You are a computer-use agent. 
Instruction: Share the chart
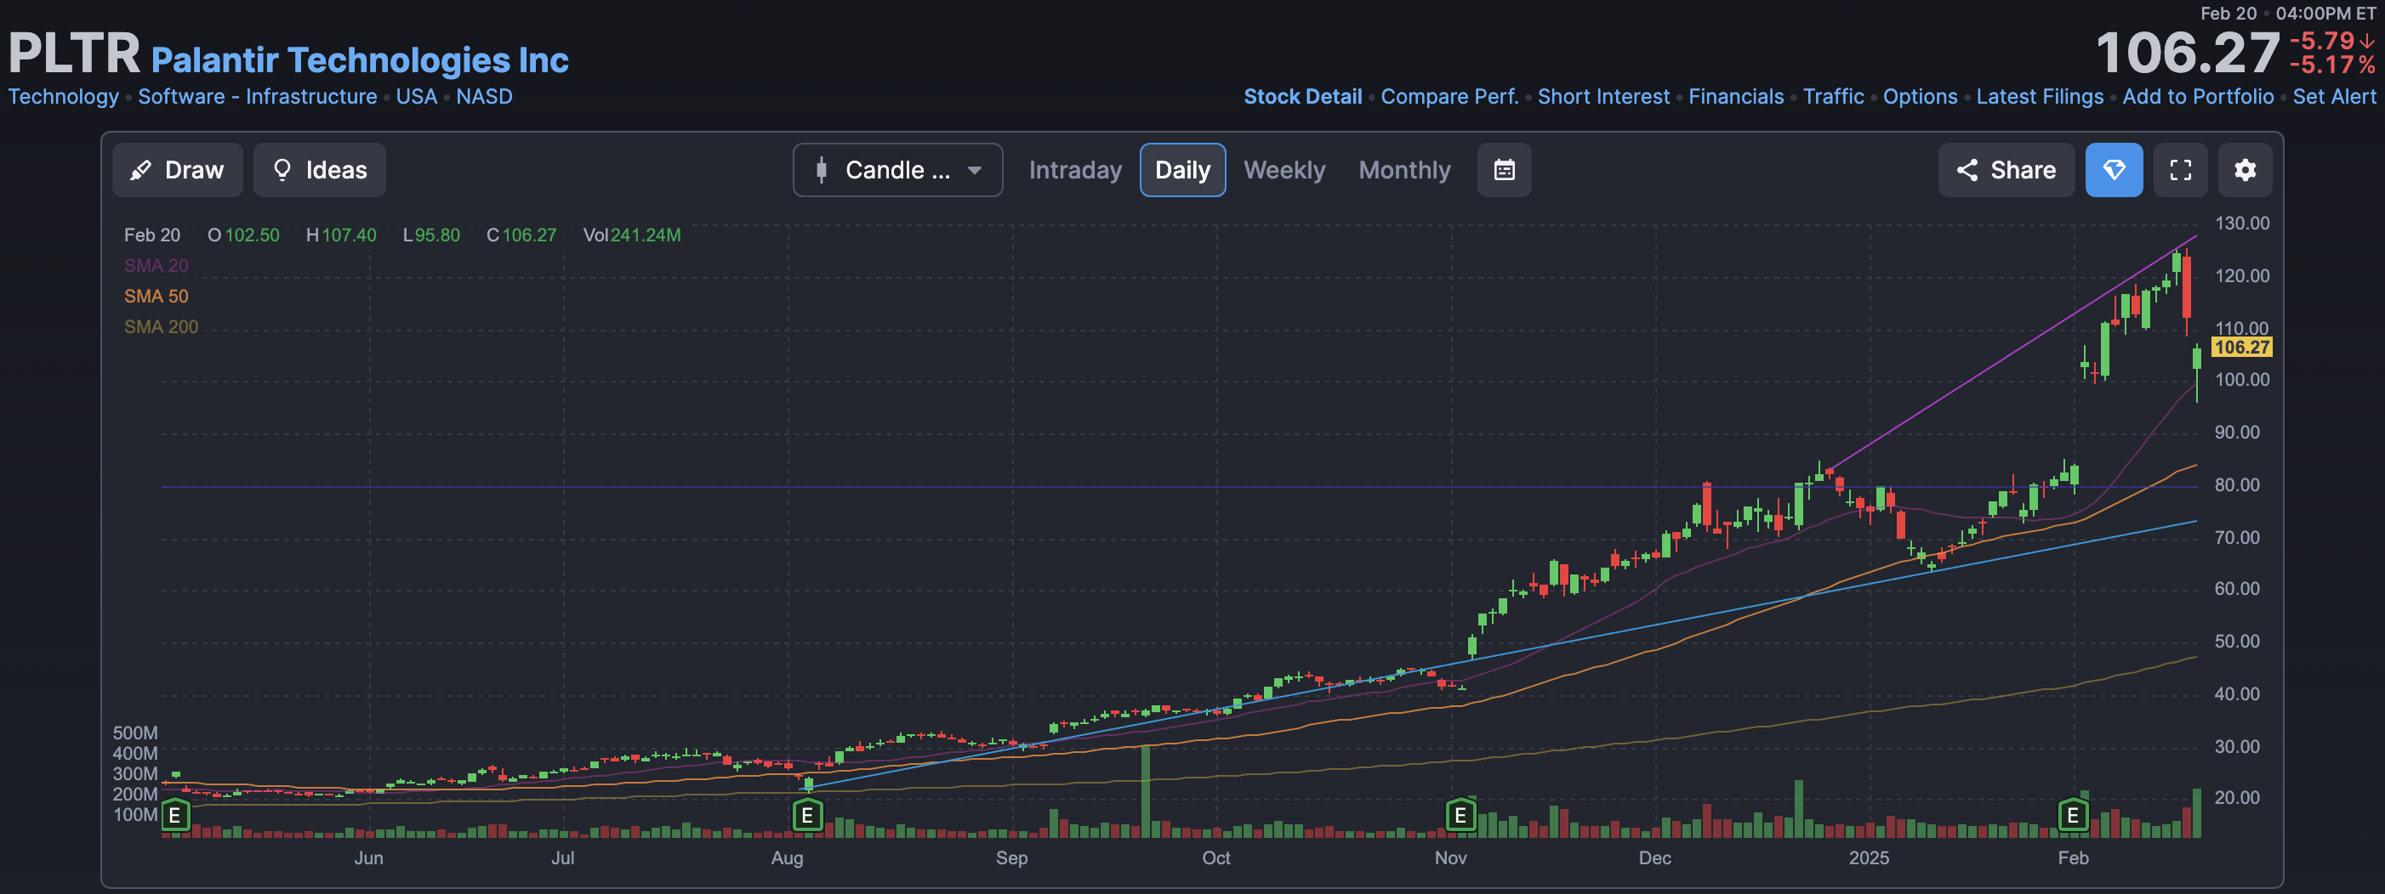[2006, 170]
